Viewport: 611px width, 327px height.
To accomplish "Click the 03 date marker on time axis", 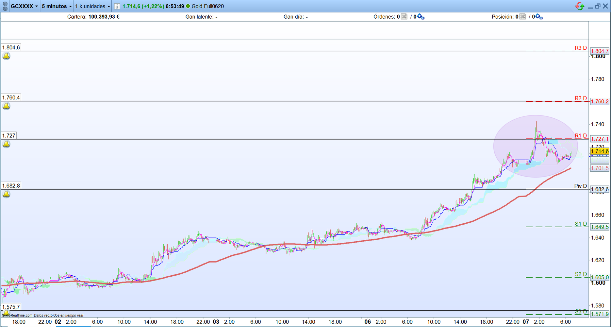I will (216, 322).
